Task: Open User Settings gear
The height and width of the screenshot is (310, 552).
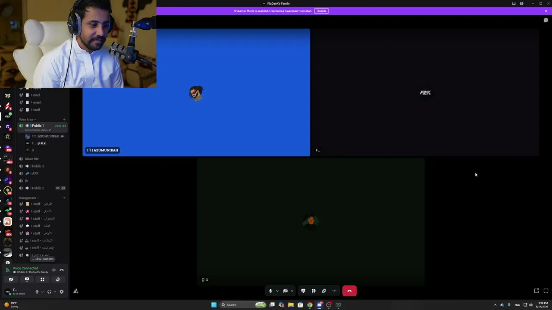Action: pos(62,292)
